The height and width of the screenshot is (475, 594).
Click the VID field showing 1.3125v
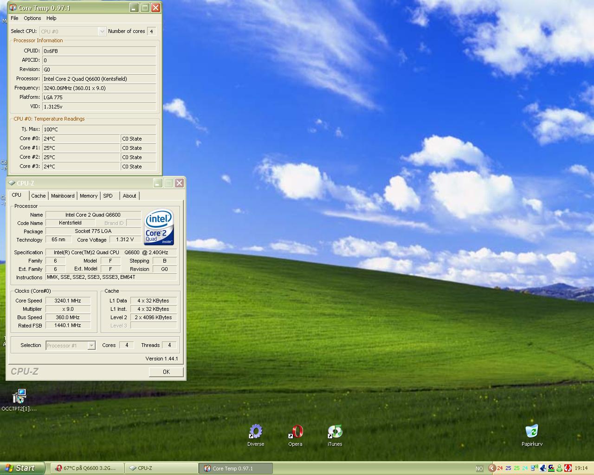[x=99, y=106]
